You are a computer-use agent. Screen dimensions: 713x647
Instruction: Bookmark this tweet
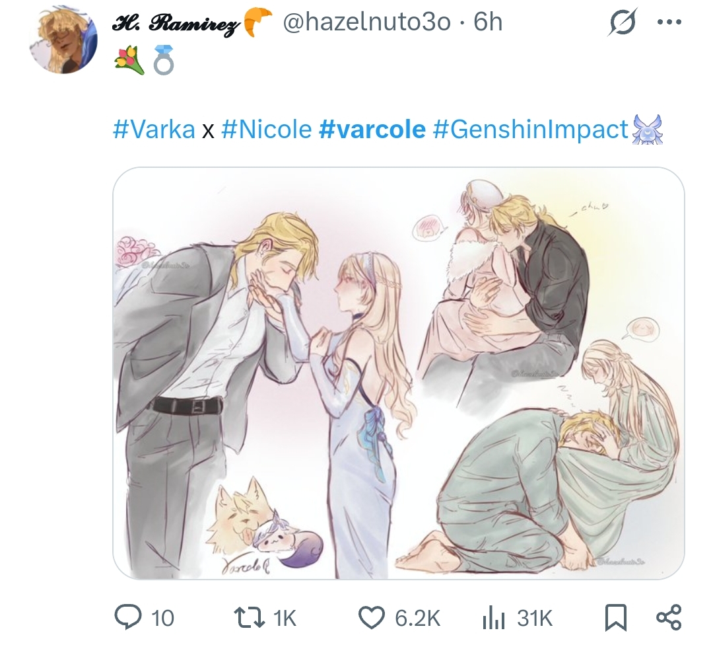click(x=616, y=619)
